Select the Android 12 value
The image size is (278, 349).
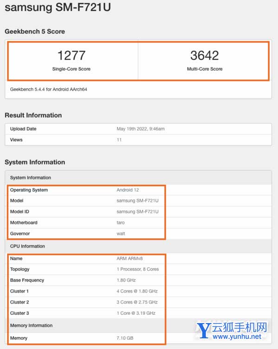(x=127, y=190)
